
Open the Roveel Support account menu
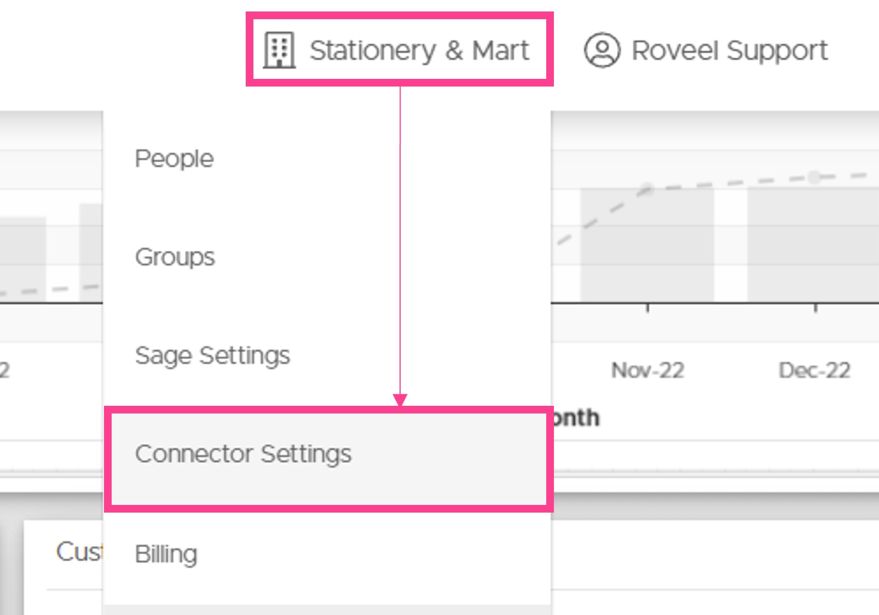pos(706,50)
